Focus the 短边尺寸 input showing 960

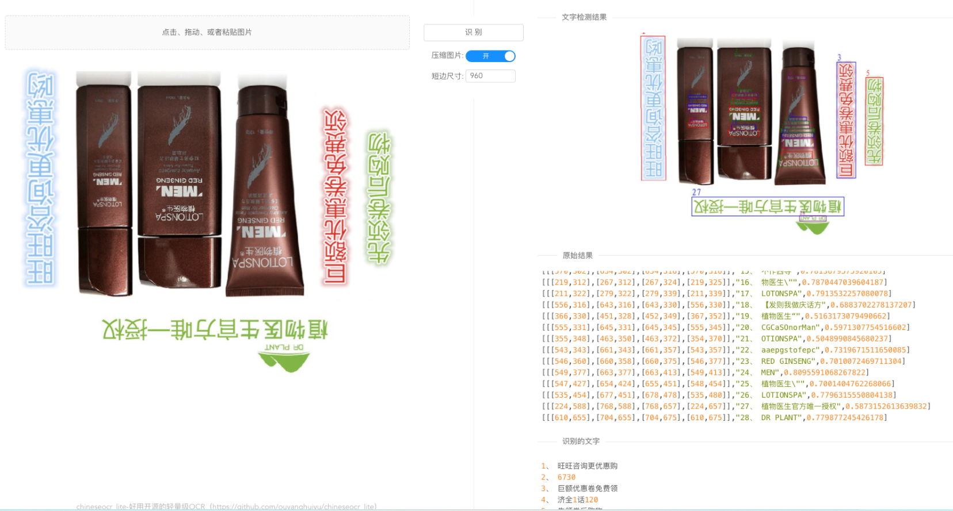pos(490,76)
